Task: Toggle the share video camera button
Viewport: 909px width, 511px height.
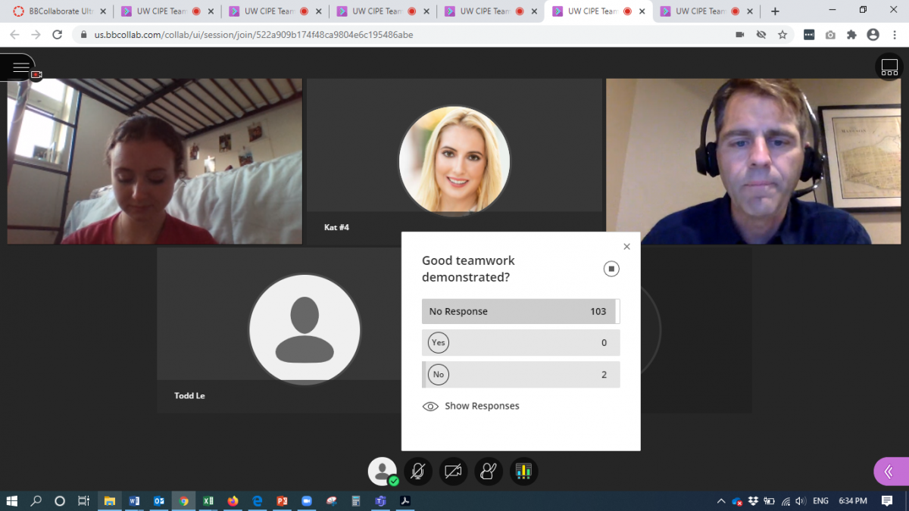Action: (x=453, y=471)
